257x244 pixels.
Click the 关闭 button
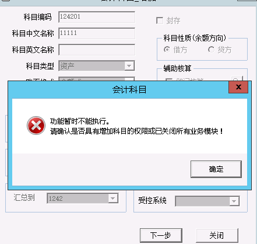point(217,235)
